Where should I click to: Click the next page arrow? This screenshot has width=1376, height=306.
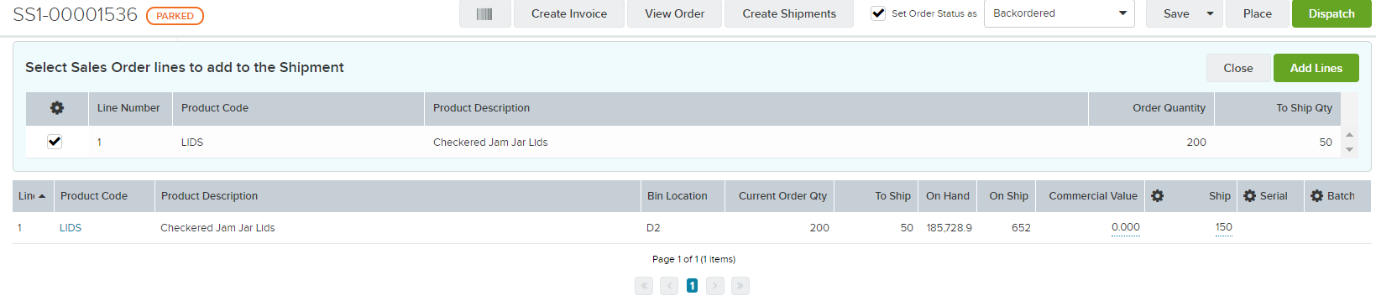click(715, 286)
